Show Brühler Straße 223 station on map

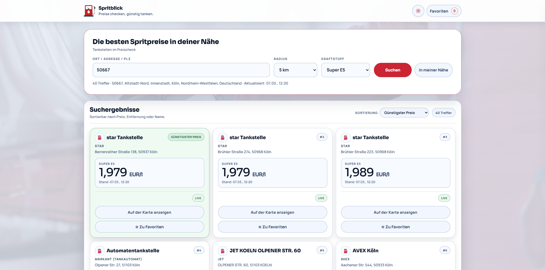pyautogui.click(x=395, y=212)
